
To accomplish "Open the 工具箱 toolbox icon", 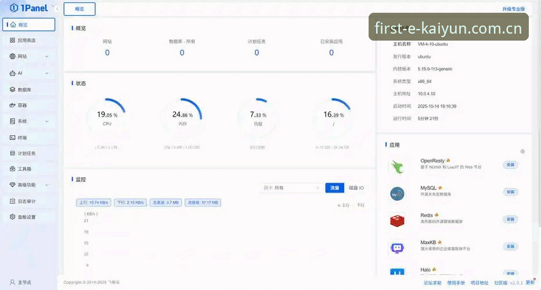I will tap(12, 169).
